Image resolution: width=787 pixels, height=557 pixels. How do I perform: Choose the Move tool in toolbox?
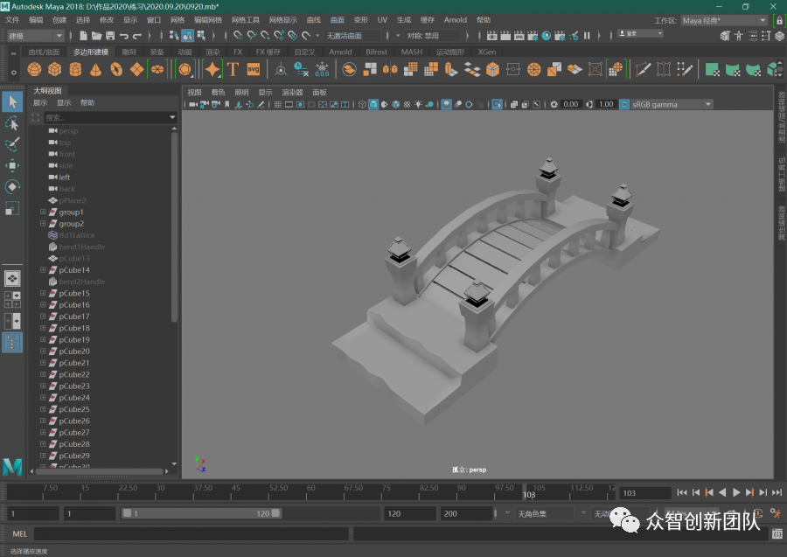[12, 165]
